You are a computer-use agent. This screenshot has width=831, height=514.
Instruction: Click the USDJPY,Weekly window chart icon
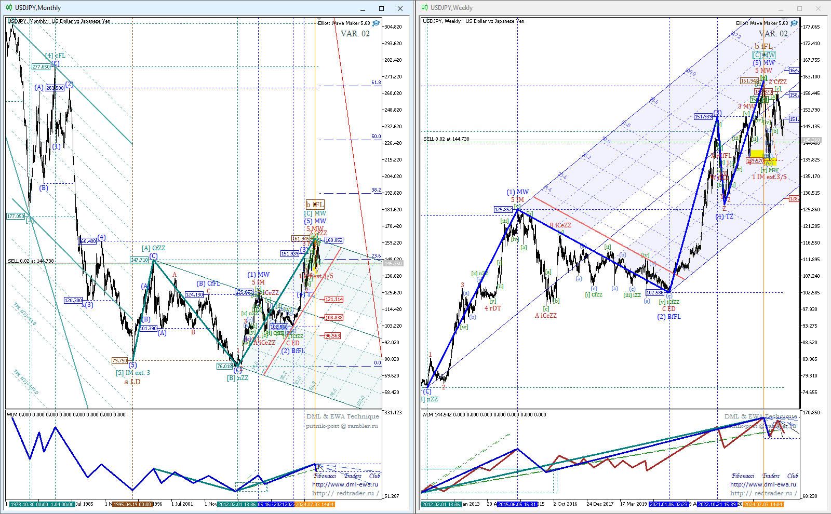coord(424,8)
